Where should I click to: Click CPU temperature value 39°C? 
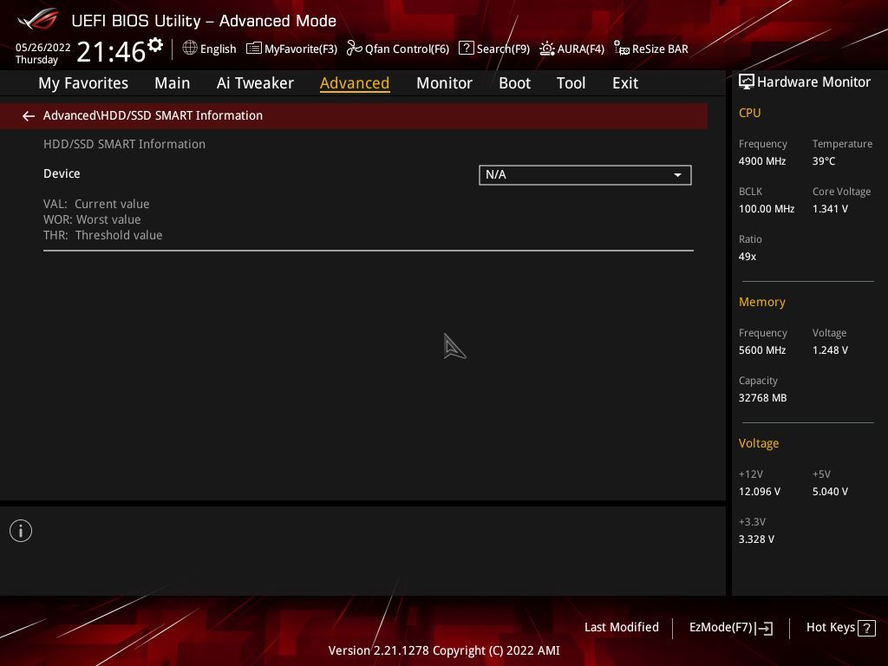pyautogui.click(x=824, y=161)
